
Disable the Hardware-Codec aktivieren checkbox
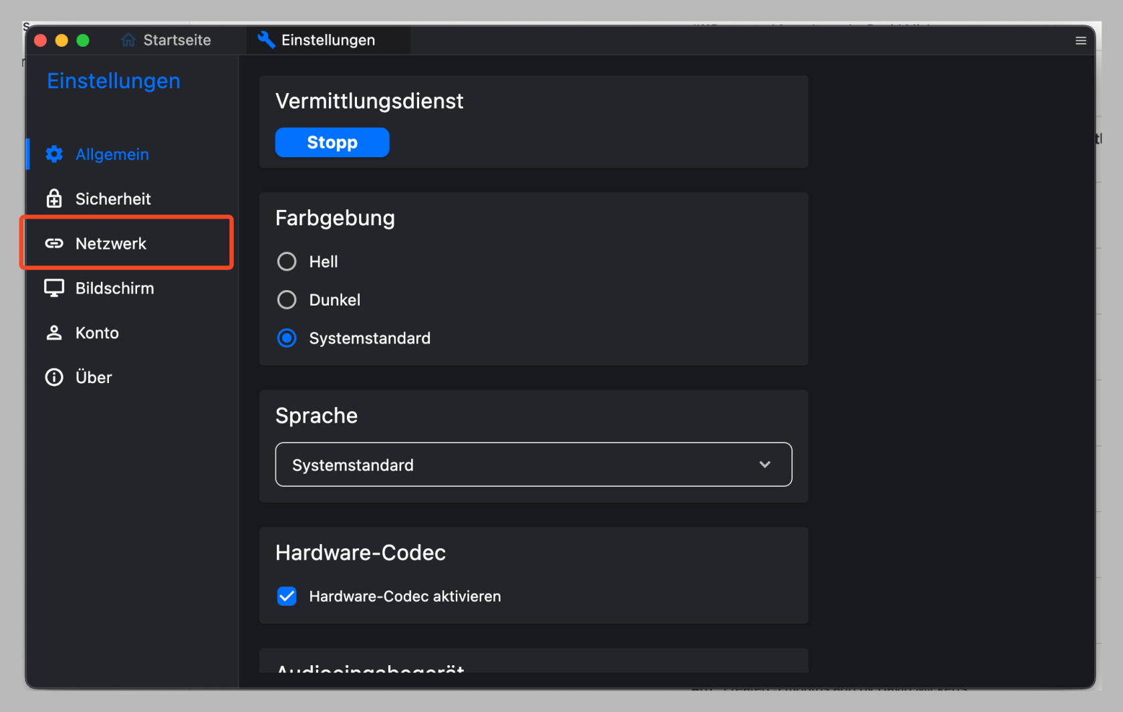tap(287, 596)
